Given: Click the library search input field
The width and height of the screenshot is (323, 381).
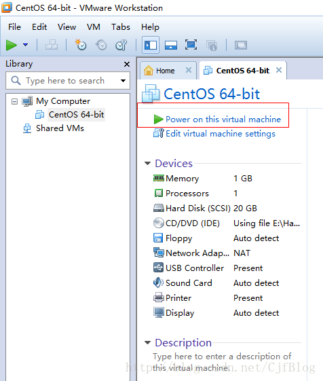Looking at the screenshot, I should [68, 80].
